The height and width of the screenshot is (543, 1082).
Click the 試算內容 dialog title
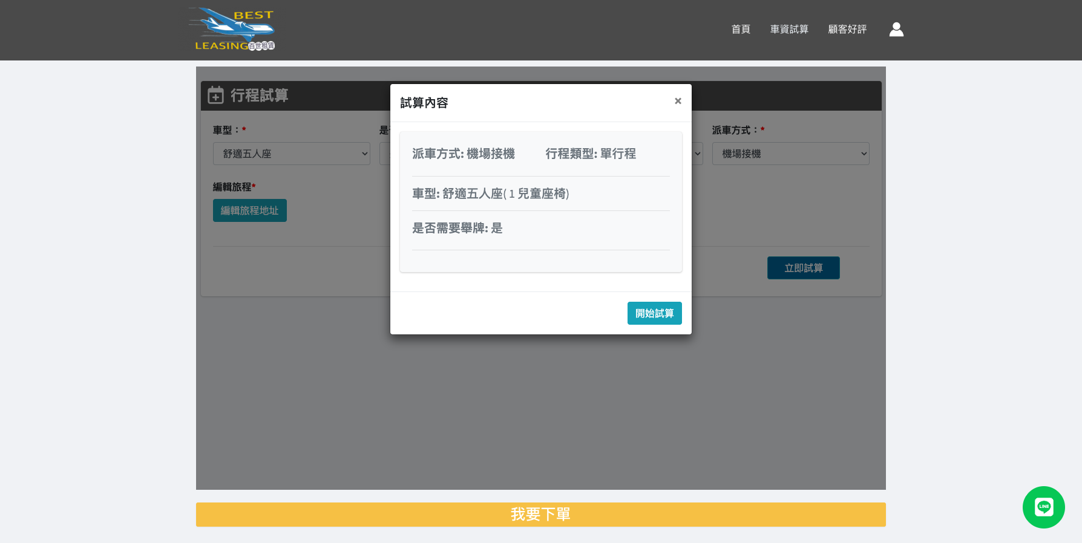(424, 103)
